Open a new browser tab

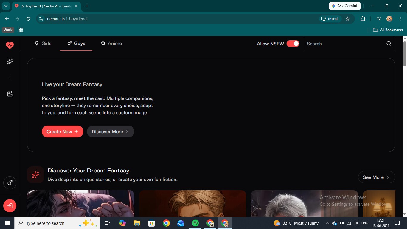click(87, 6)
